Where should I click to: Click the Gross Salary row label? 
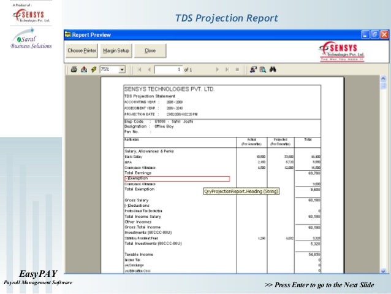[x=137, y=200]
